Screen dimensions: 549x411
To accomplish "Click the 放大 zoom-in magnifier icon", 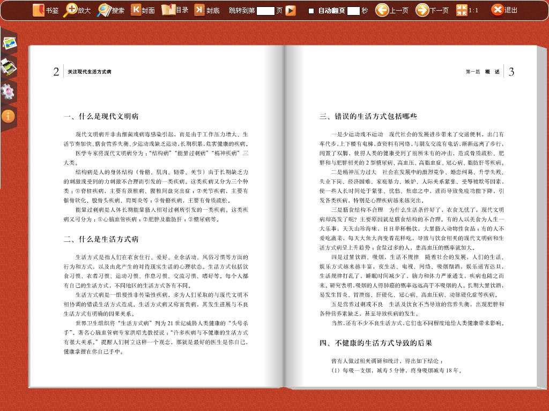I will pos(70,10).
